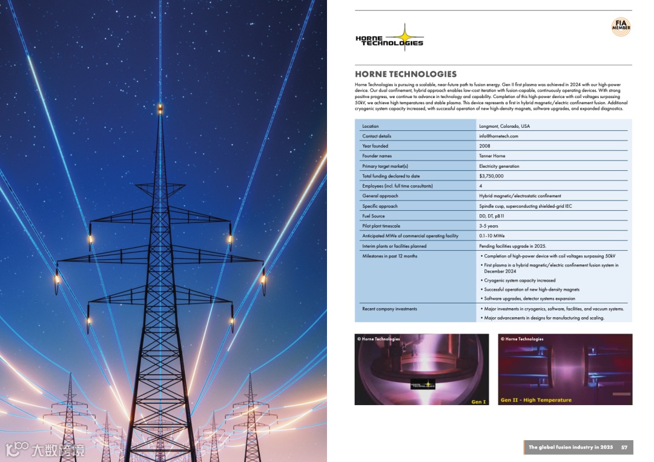
Task: Select 'Hybrid magnetic/electrostatic confinement' value
Action: (x=520, y=196)
